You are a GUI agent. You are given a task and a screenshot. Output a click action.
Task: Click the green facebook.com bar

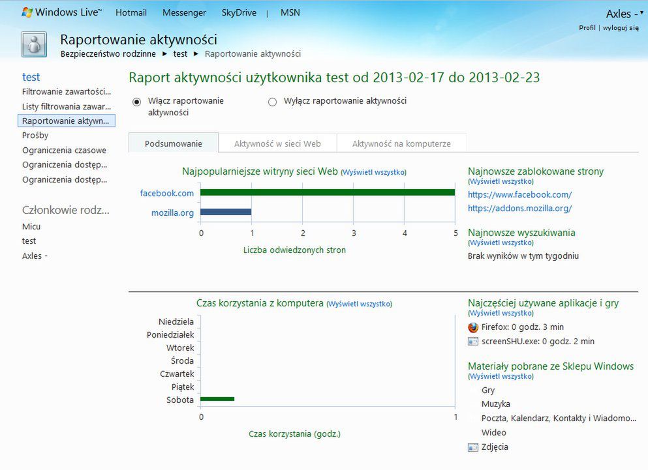pyautogui.click(x=328, y=192)
